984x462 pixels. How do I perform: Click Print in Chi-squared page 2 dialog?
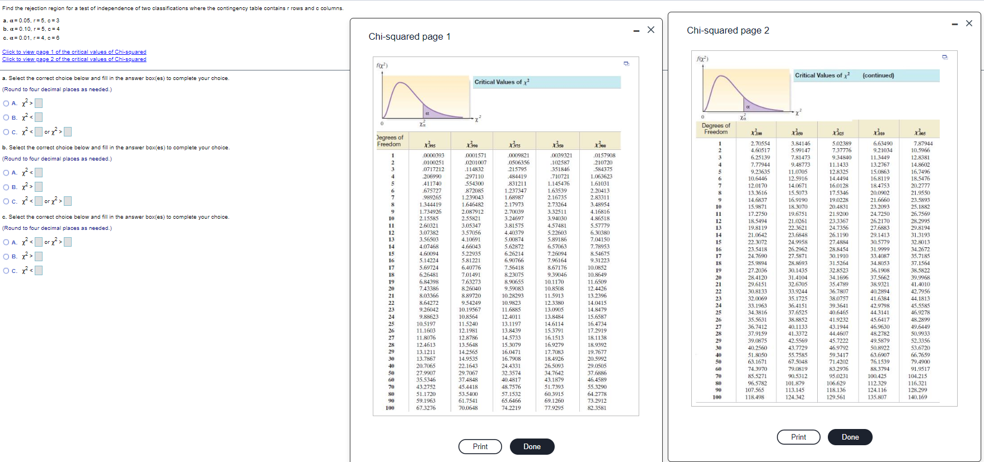pyautogui.click(x=799, y=437)
